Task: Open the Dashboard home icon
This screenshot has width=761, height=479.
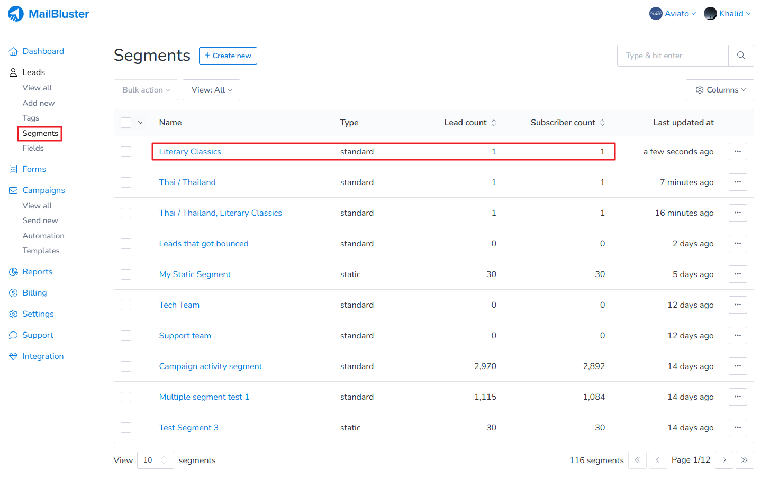Action: tap(13, 51)
